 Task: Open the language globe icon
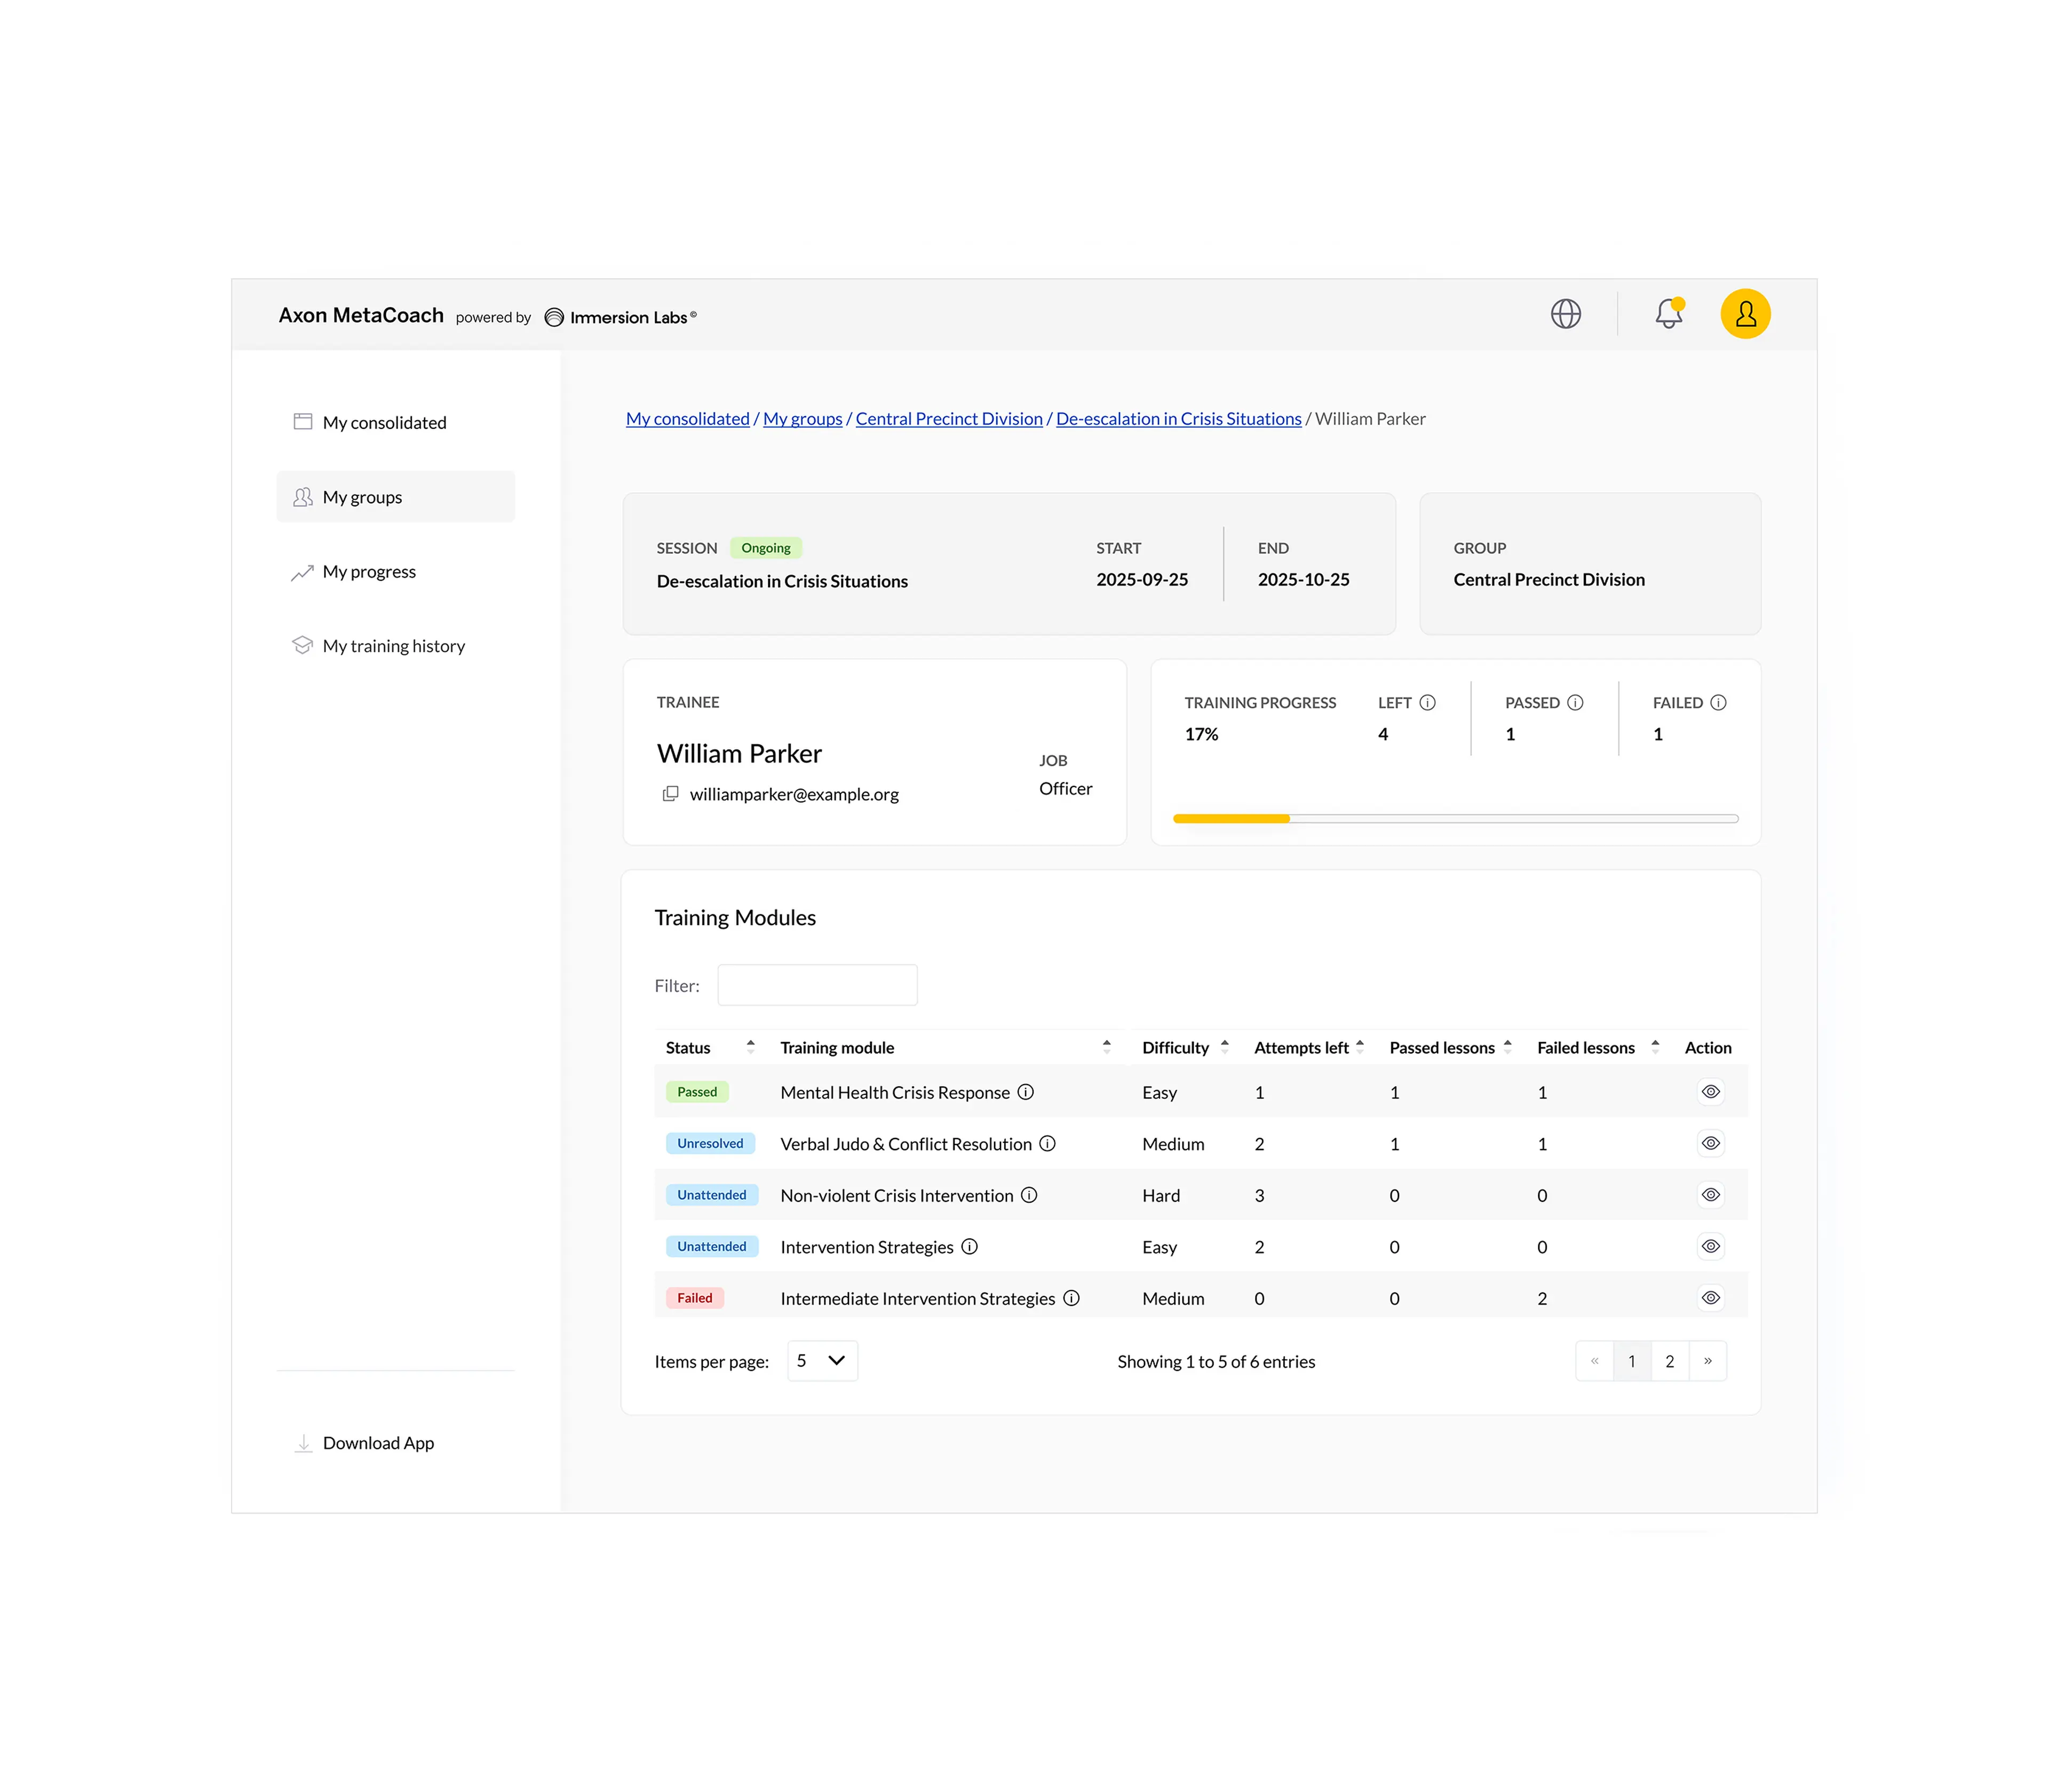1565,314
